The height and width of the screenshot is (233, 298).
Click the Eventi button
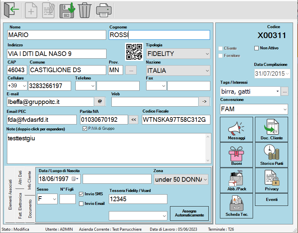coord(271,200)
